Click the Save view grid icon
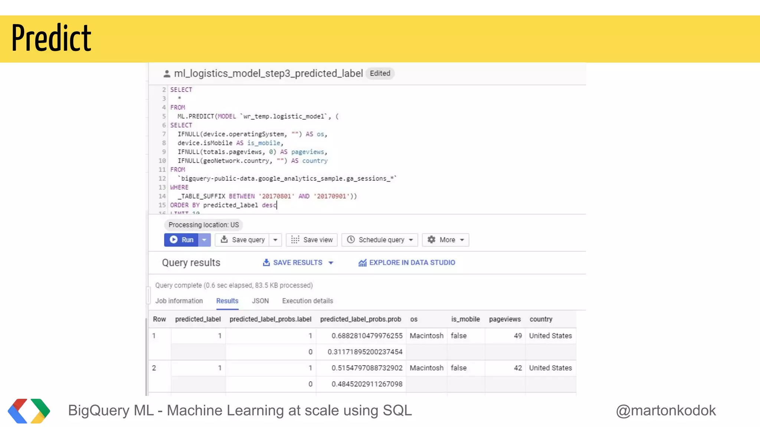The image size is (760, 427). pyautogui.click(x=295, y=240)
